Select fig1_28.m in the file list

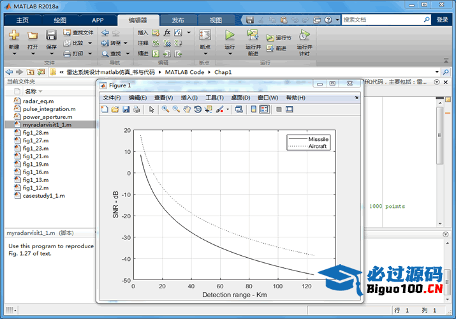tap(36, 132)
